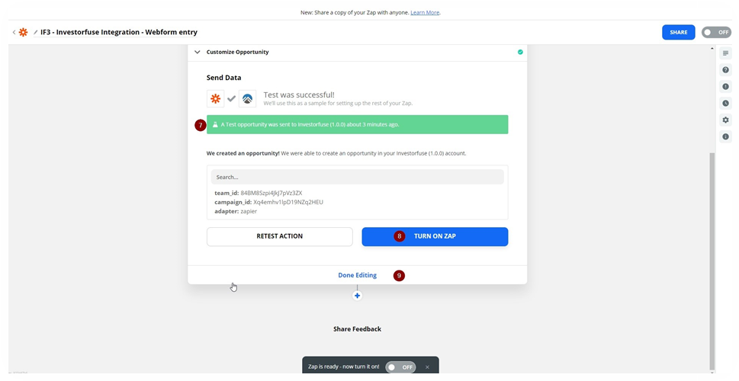Click the Search field in results box
This screenshot has width=739, height=381.
point(357,177)
